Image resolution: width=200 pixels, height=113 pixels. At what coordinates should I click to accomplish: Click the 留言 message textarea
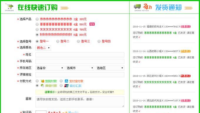[80, 102]
